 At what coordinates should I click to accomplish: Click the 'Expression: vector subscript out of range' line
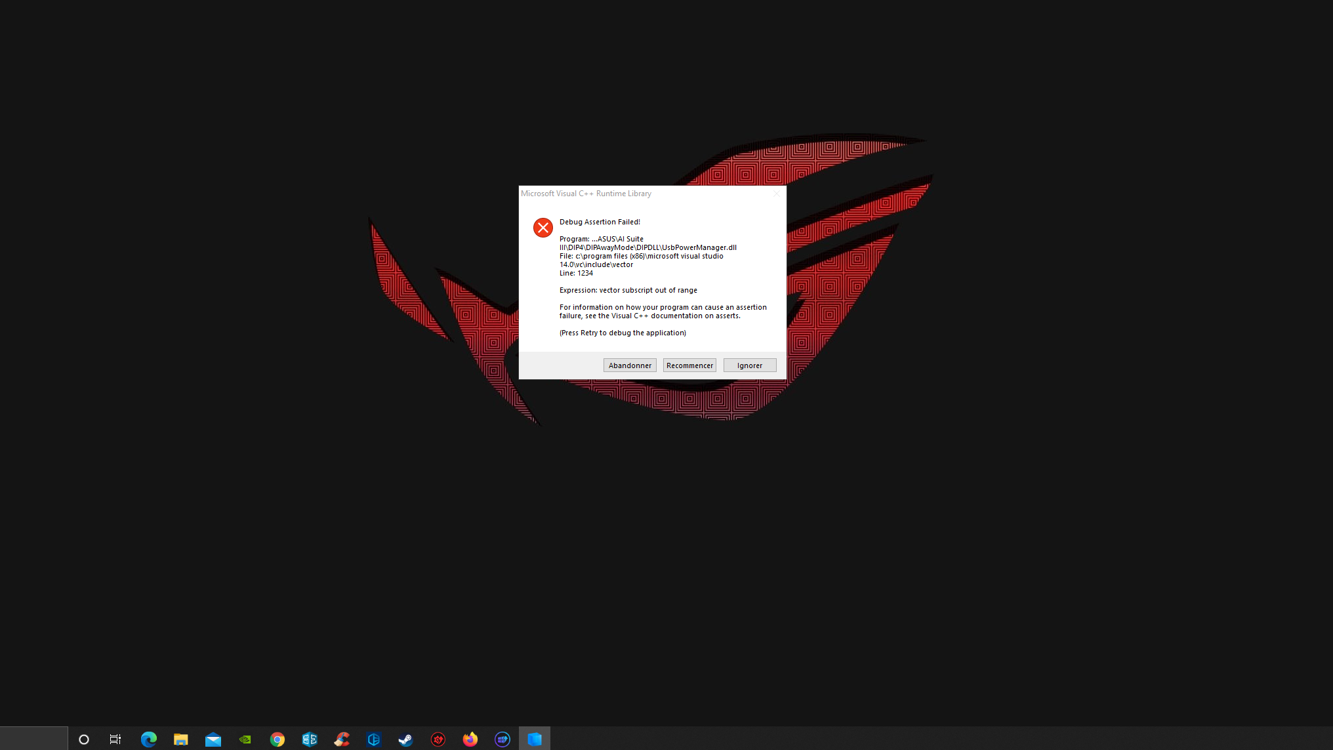[x=628, y=290]
